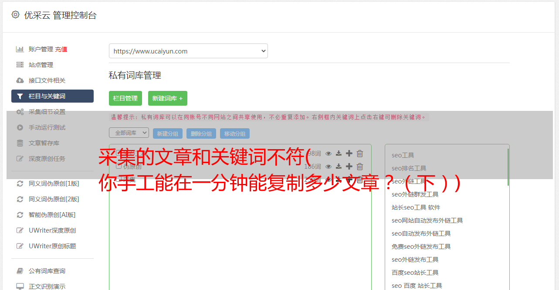
Task: Click the gears icon for 采集细节设置
Action: pos(20,112)
